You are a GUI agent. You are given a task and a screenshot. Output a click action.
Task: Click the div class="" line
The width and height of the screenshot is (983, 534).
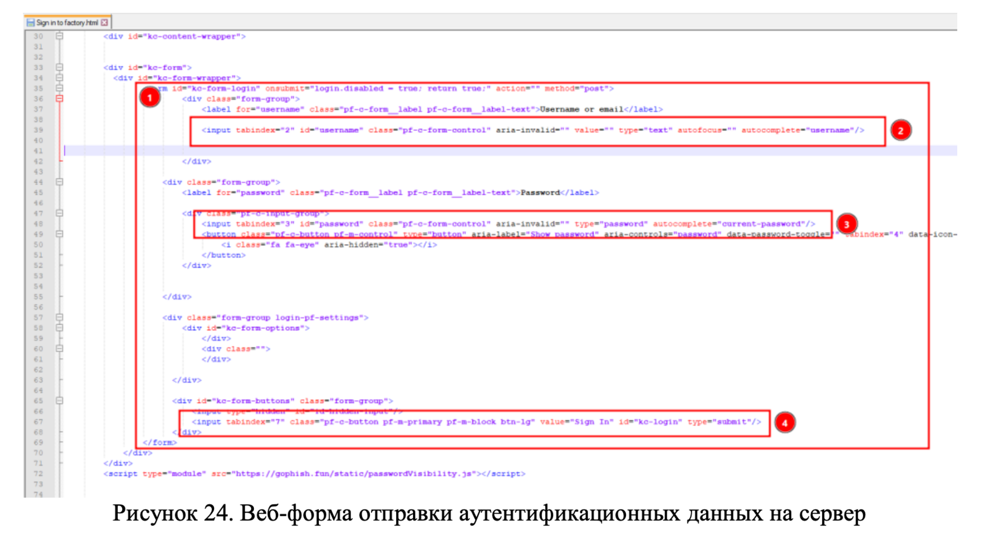(x=236, y=349)
